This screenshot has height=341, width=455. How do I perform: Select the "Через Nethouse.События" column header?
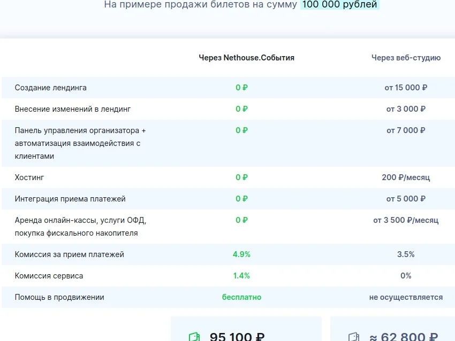(246, 57)
